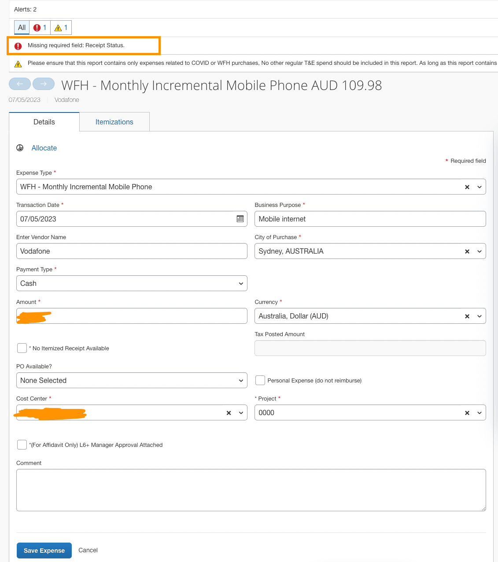Switch to the Itemizations tab

coord(114,122)
